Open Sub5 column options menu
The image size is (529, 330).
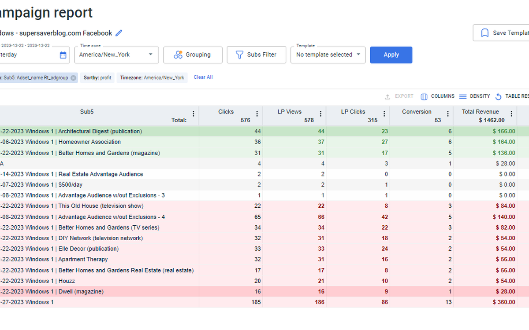click(193, 114)
